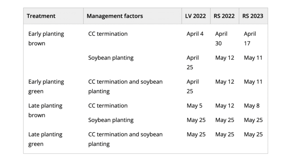Click the Late planting green treatment cell
291x163 pixels.
[45, 139]
